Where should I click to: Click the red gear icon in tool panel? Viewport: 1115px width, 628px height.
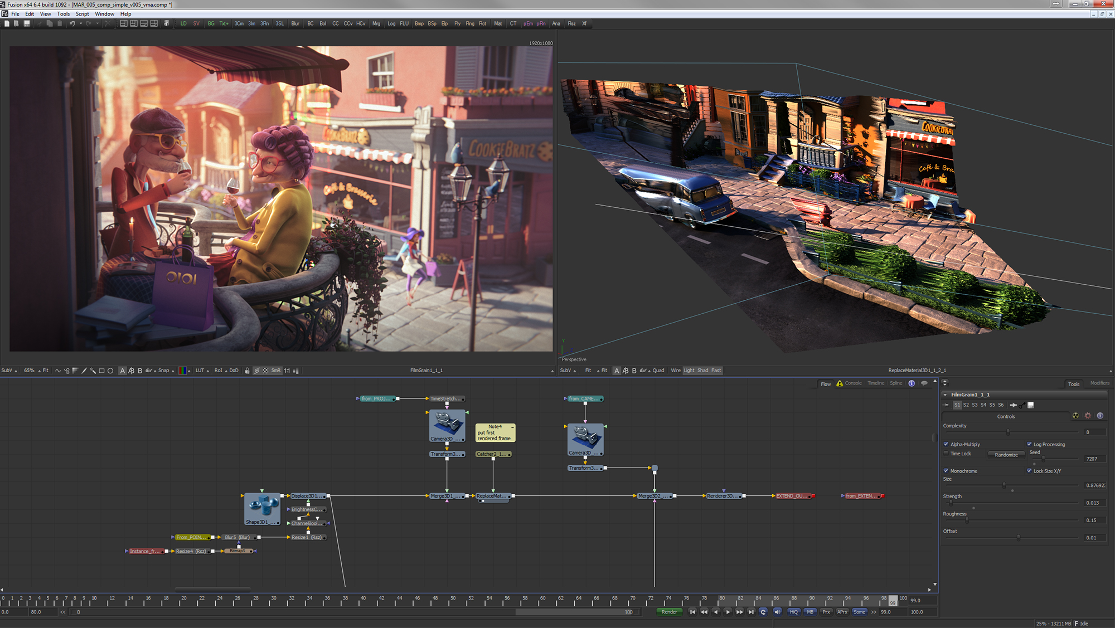click(x=1088, y=416)
